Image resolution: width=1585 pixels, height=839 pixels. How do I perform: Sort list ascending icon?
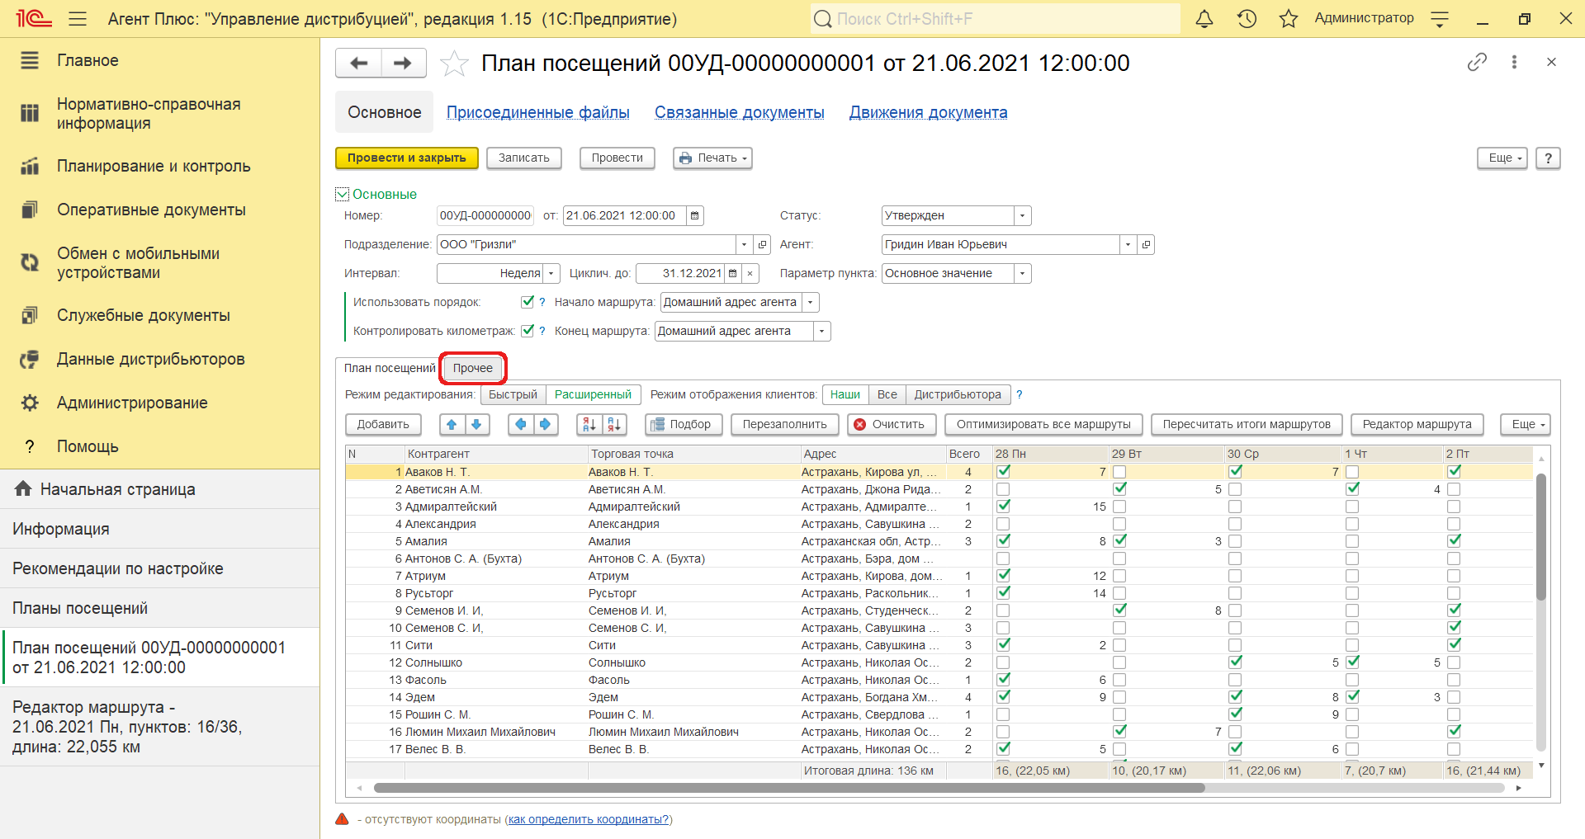(589, 424)
